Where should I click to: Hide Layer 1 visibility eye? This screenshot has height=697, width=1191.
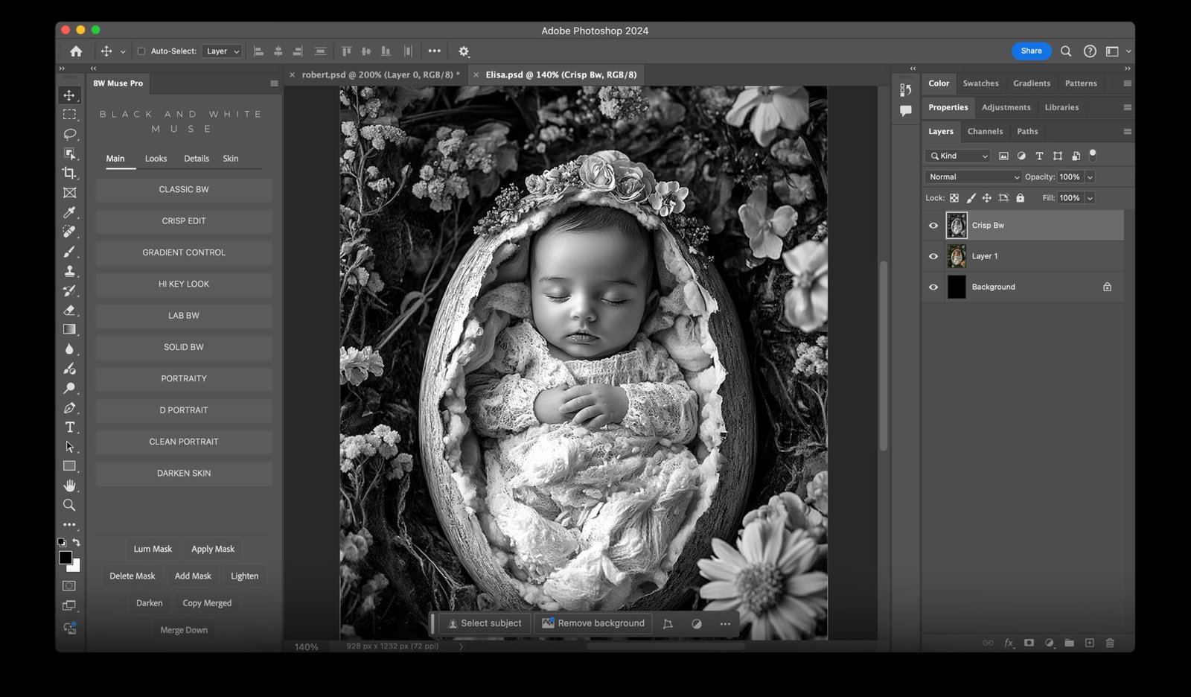coord(933,256)
